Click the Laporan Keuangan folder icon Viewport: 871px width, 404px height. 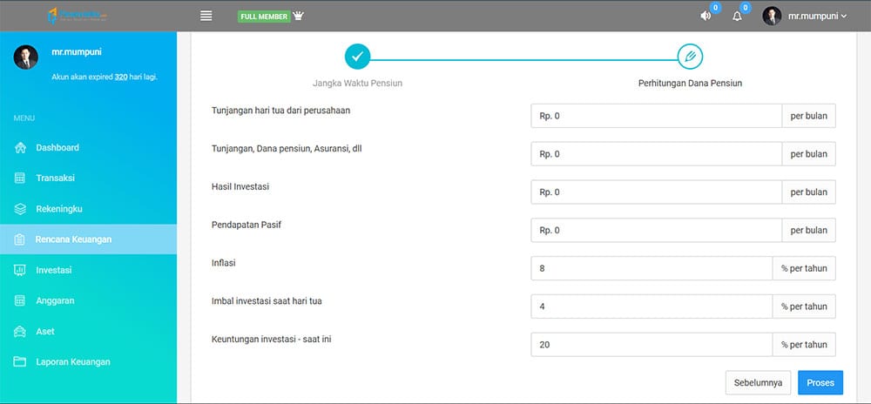click(x=21, y=362)
